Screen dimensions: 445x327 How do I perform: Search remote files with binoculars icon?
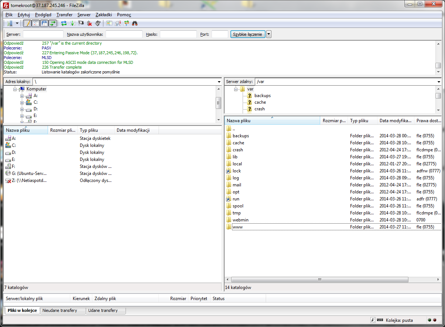[x=135, y=23]
